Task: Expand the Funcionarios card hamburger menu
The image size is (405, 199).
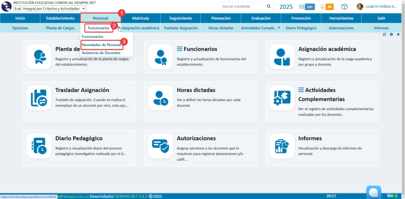Action: [179, 49]
